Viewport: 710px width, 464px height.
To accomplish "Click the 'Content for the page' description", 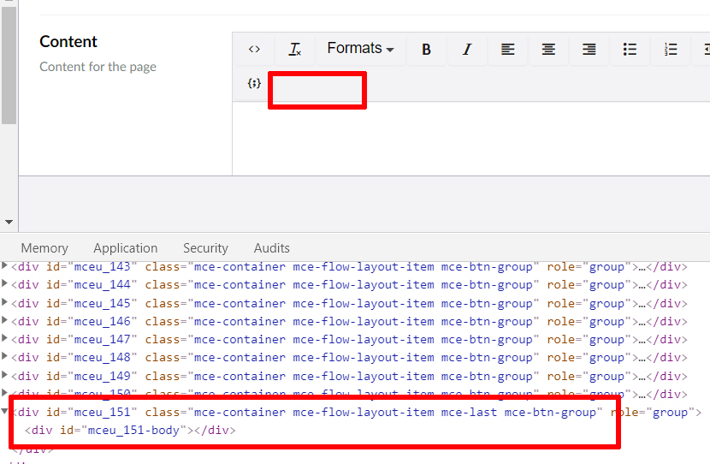I will (98, 67).
